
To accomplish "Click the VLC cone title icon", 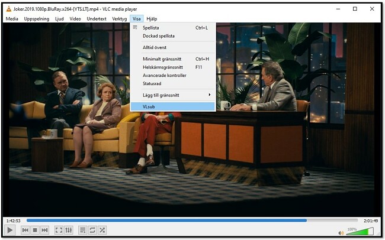I will click(9, 9).
